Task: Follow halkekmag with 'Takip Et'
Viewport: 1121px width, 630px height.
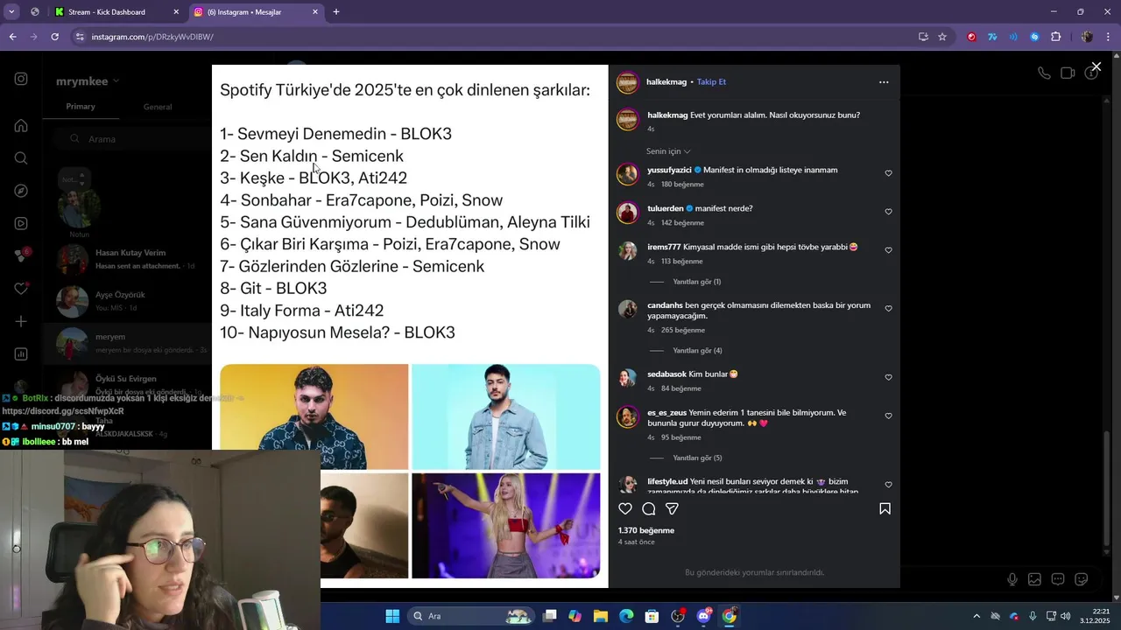Action: 711,82
